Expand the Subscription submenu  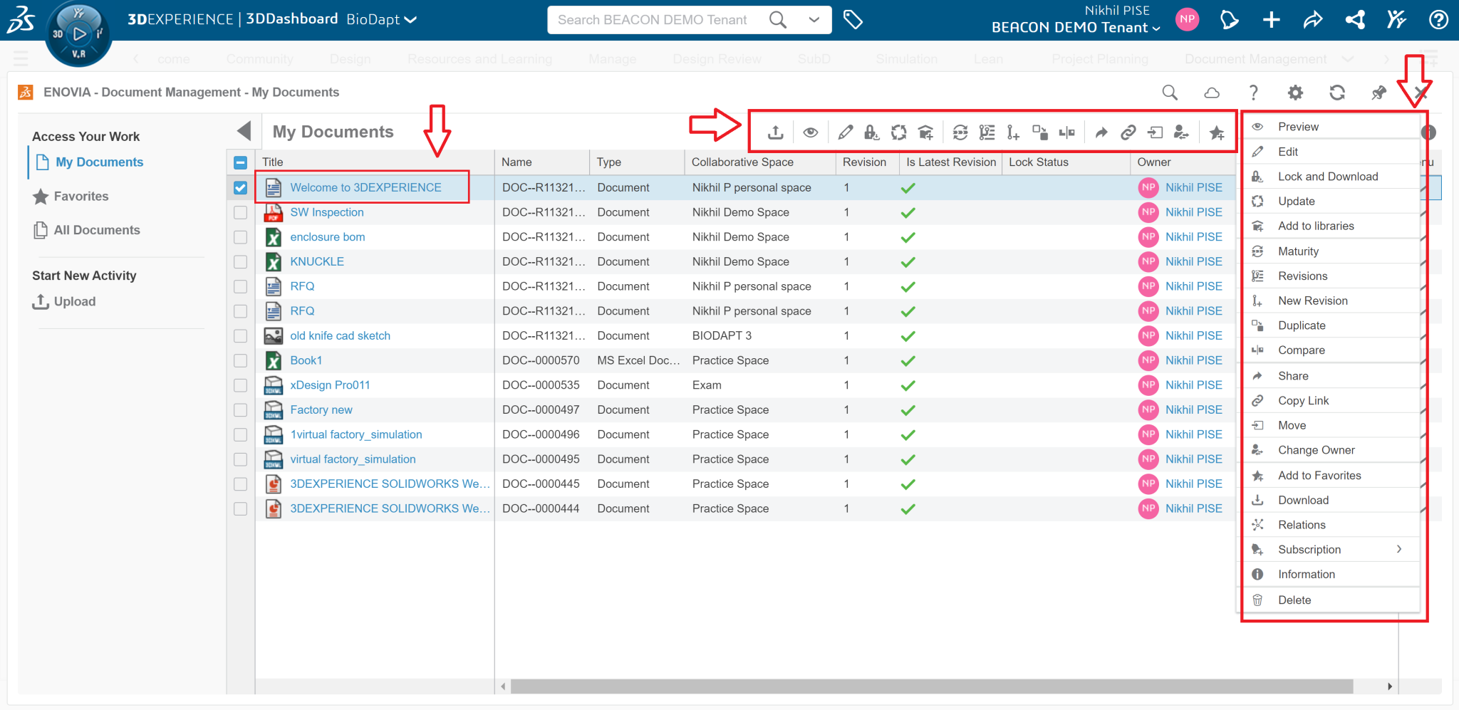[x=1399, y=549]
